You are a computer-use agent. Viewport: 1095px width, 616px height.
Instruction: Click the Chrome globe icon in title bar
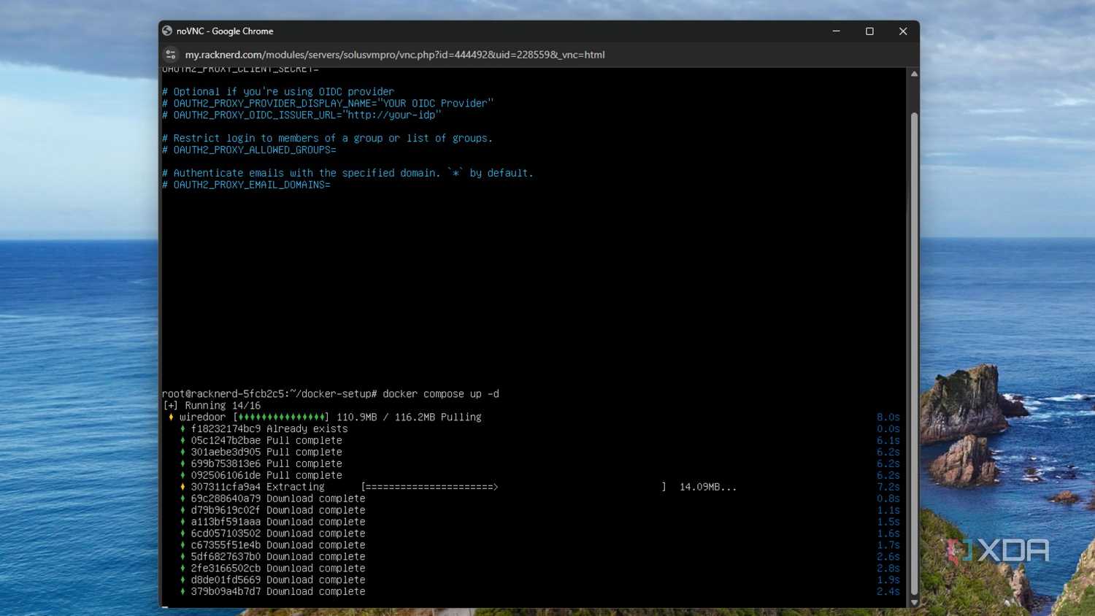pyautogui.click(x=167, y=31)
